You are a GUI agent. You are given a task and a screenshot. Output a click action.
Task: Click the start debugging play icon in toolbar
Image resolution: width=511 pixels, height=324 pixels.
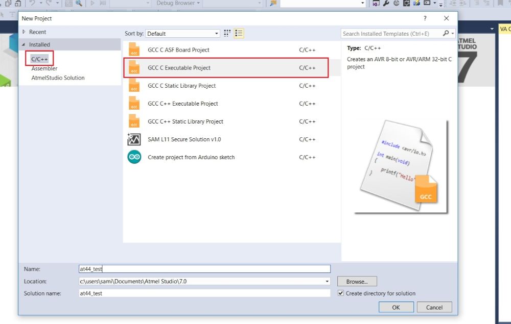click(x=92, y=3)
